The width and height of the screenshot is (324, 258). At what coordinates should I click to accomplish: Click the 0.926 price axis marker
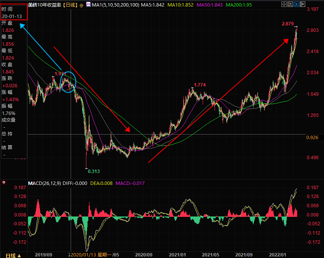pos(312,138)
